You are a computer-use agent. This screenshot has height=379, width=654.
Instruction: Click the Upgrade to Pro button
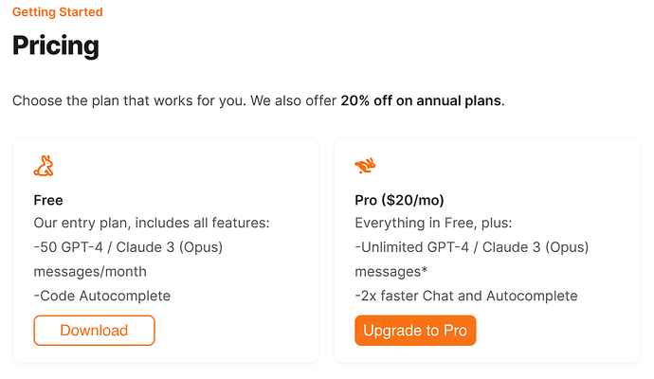click(415, 331)
